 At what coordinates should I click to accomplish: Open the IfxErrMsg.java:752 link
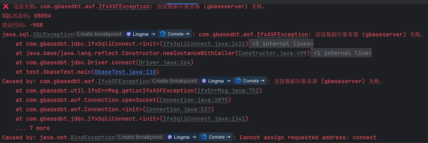(228, 91)
